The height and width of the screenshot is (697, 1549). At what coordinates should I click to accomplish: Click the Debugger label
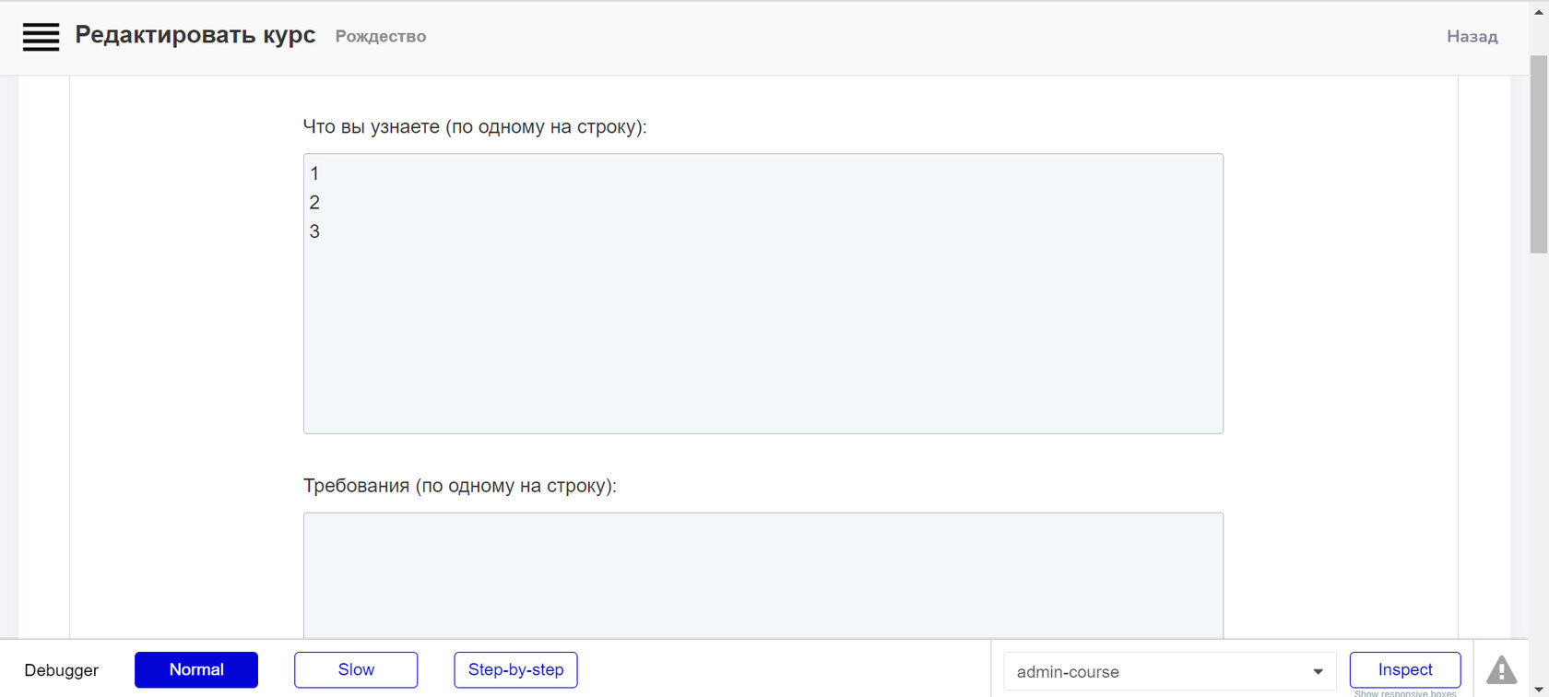click(61, 670)
